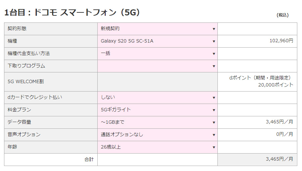The height and width of the screenshot is (171, 302).
Task: Open the dカードでクレジット払い dropdown showing しない
Action: (x=157, y=98)
